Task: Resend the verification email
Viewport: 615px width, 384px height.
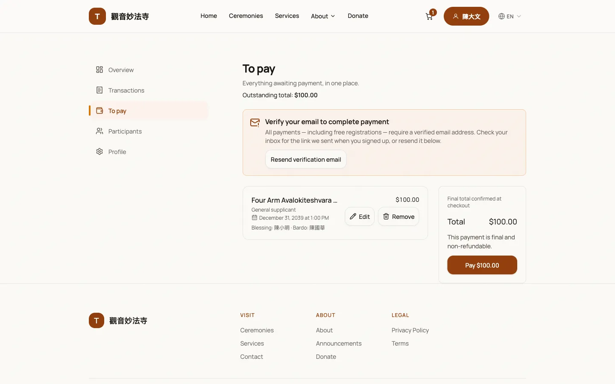Action: coord(306,159)
